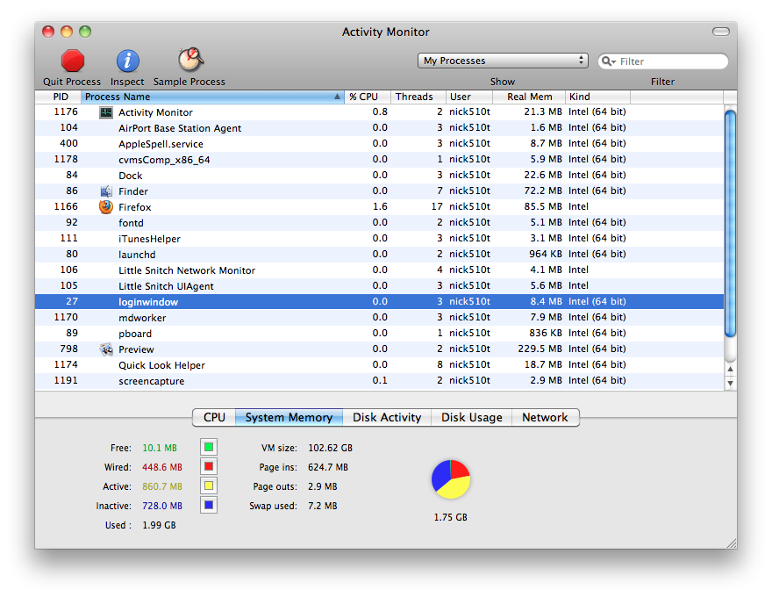Viewport: 772px width, 597px height.
Task: Click the yellow Active memory color swatch
Action: (209, 486)
